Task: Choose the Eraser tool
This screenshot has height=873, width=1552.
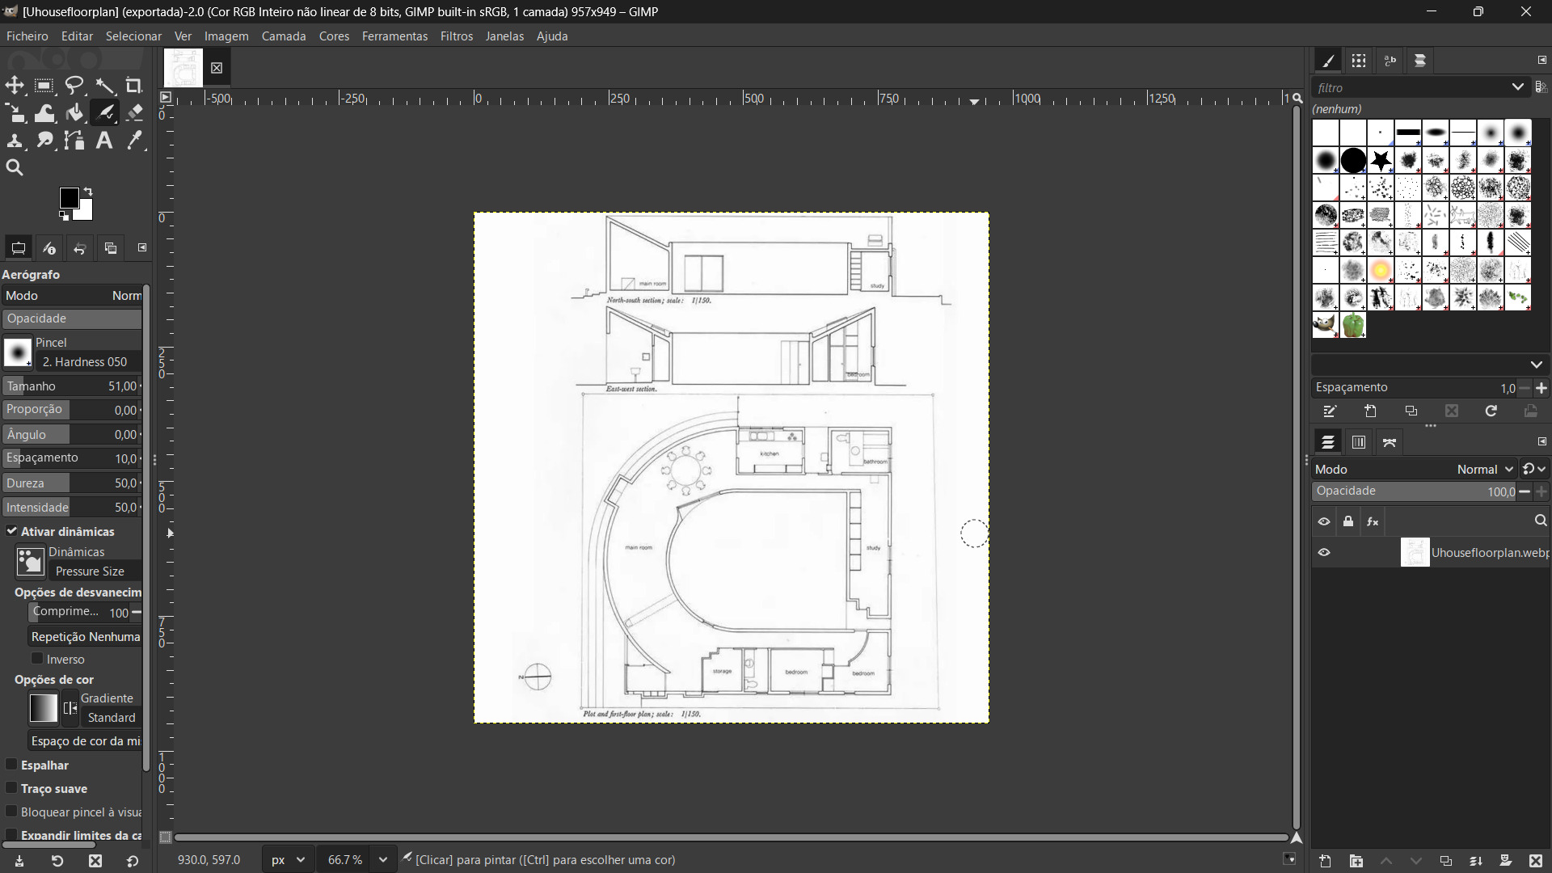Action: tap(135, 112)
